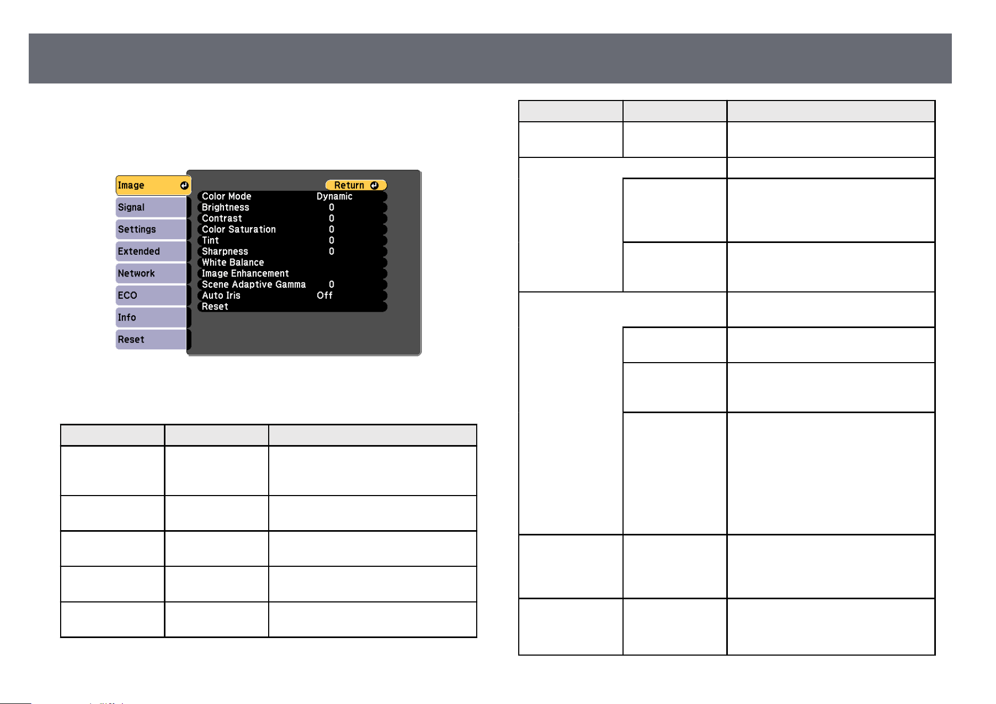The width and height of the screenshot is (996, 704).
Task: Select the Tint setting row
Action: (x=292, y=240)
